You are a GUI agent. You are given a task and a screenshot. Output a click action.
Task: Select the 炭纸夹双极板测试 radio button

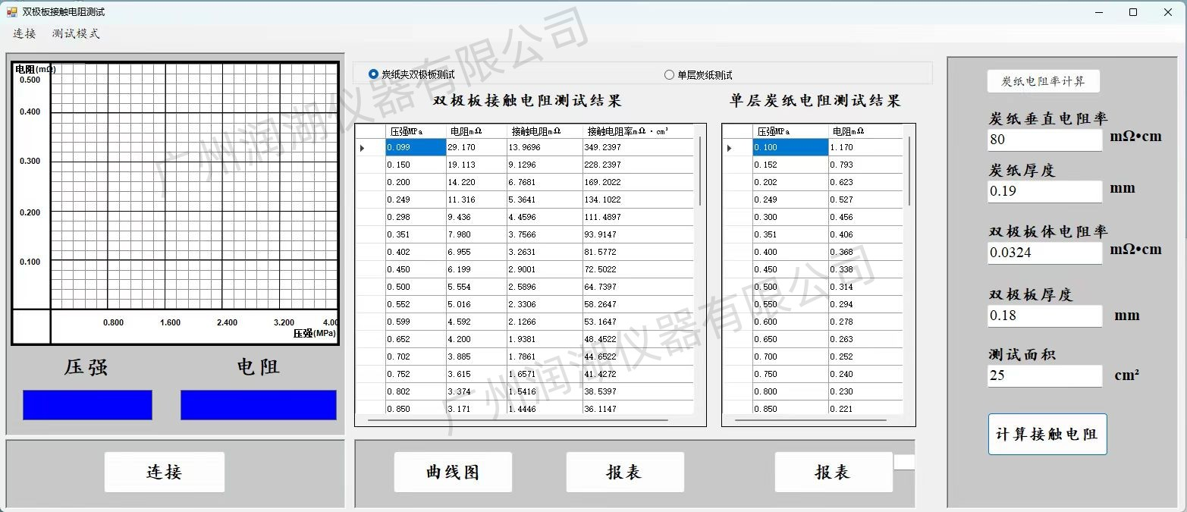pyautogui.click(x=373, y=74)
